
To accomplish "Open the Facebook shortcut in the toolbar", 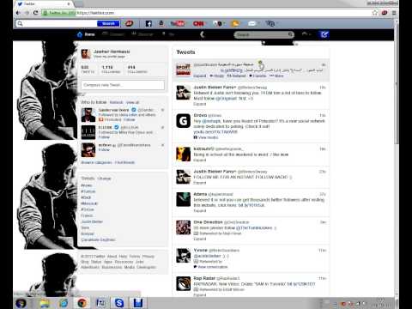I will coord(148,23).
